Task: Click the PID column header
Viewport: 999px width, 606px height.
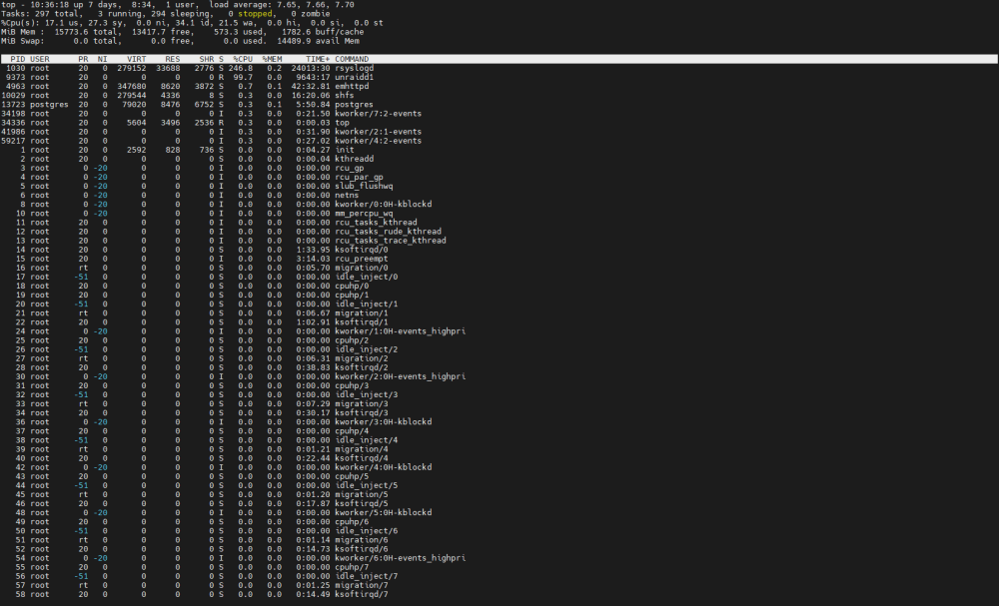Action: click(18, 59)
